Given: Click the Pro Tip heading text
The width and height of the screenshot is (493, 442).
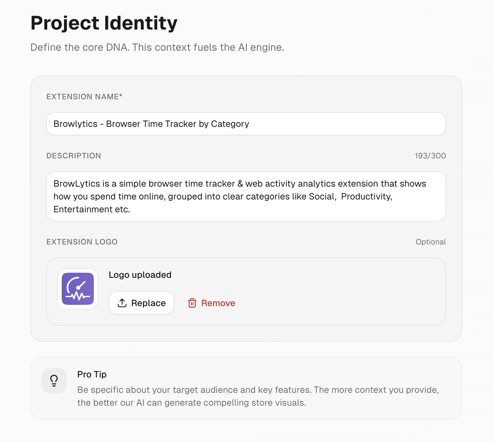Looking at the screenshot, I should (x=92, y=374).
